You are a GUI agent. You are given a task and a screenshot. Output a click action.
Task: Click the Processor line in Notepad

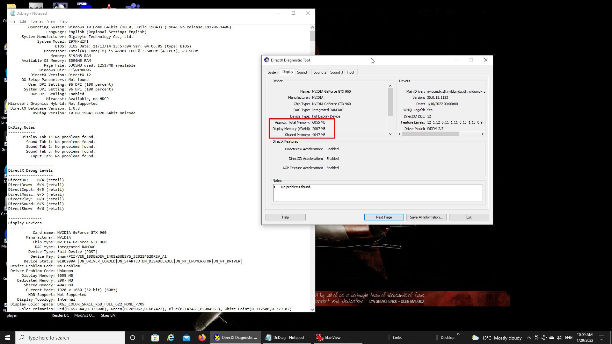coord(121,51)
